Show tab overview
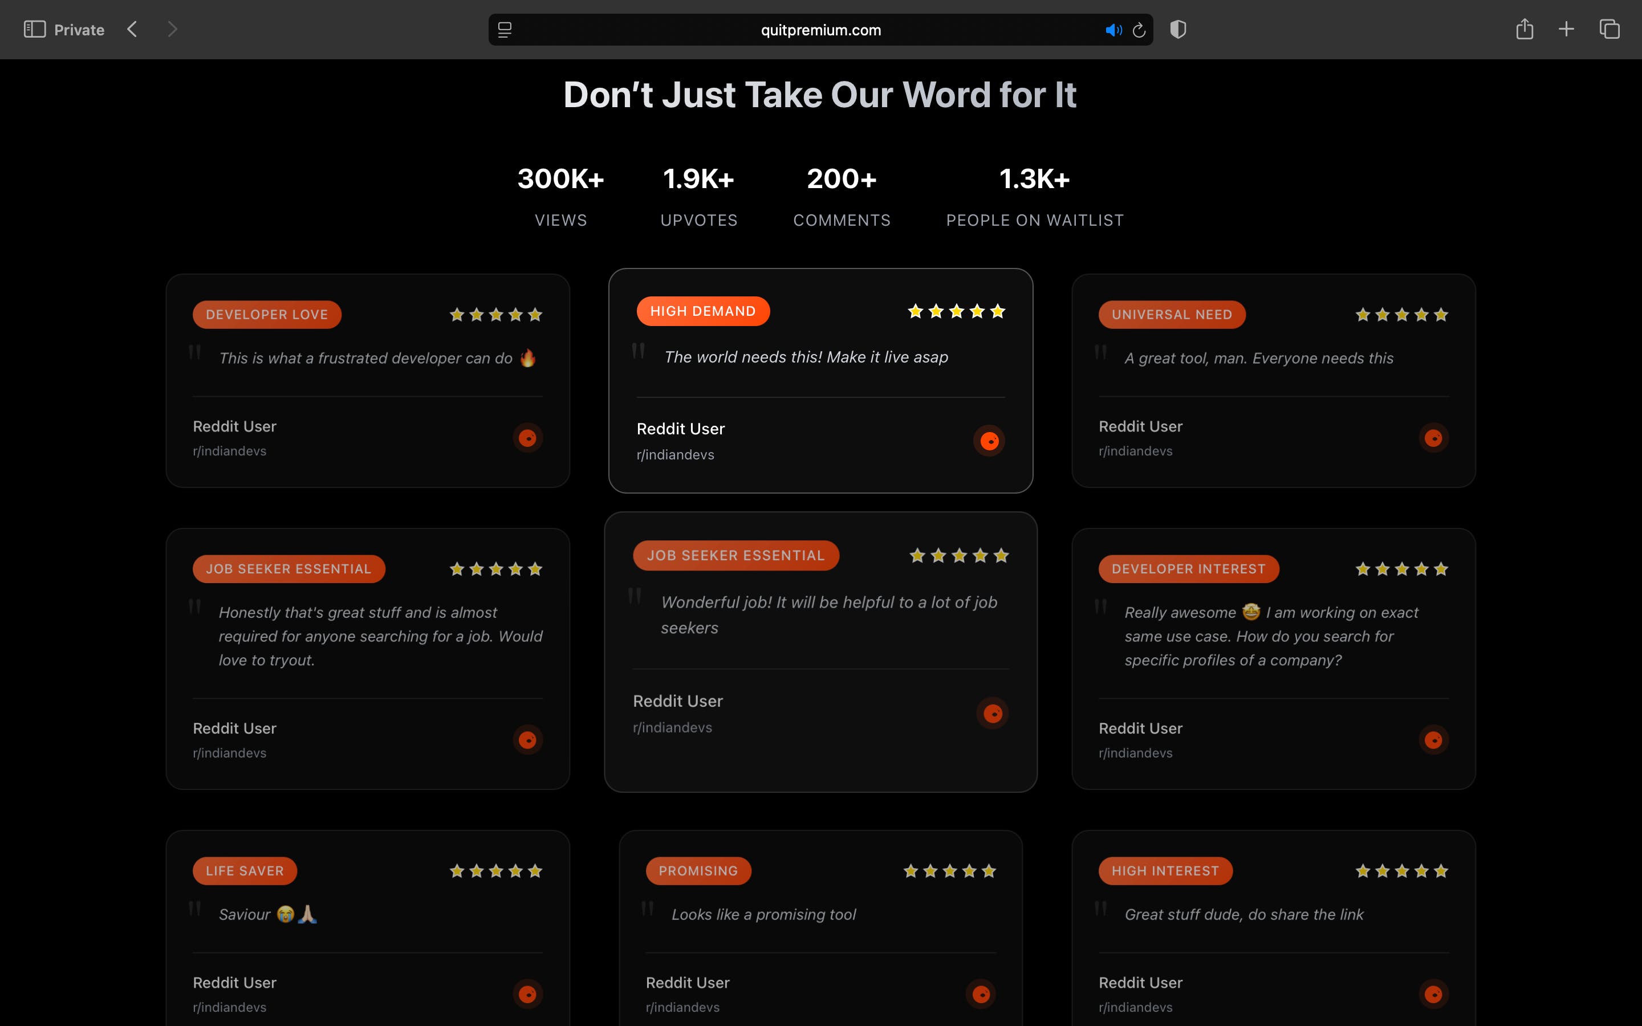This screenshot has height=1026, width=1642. (x=1610, y=29)
